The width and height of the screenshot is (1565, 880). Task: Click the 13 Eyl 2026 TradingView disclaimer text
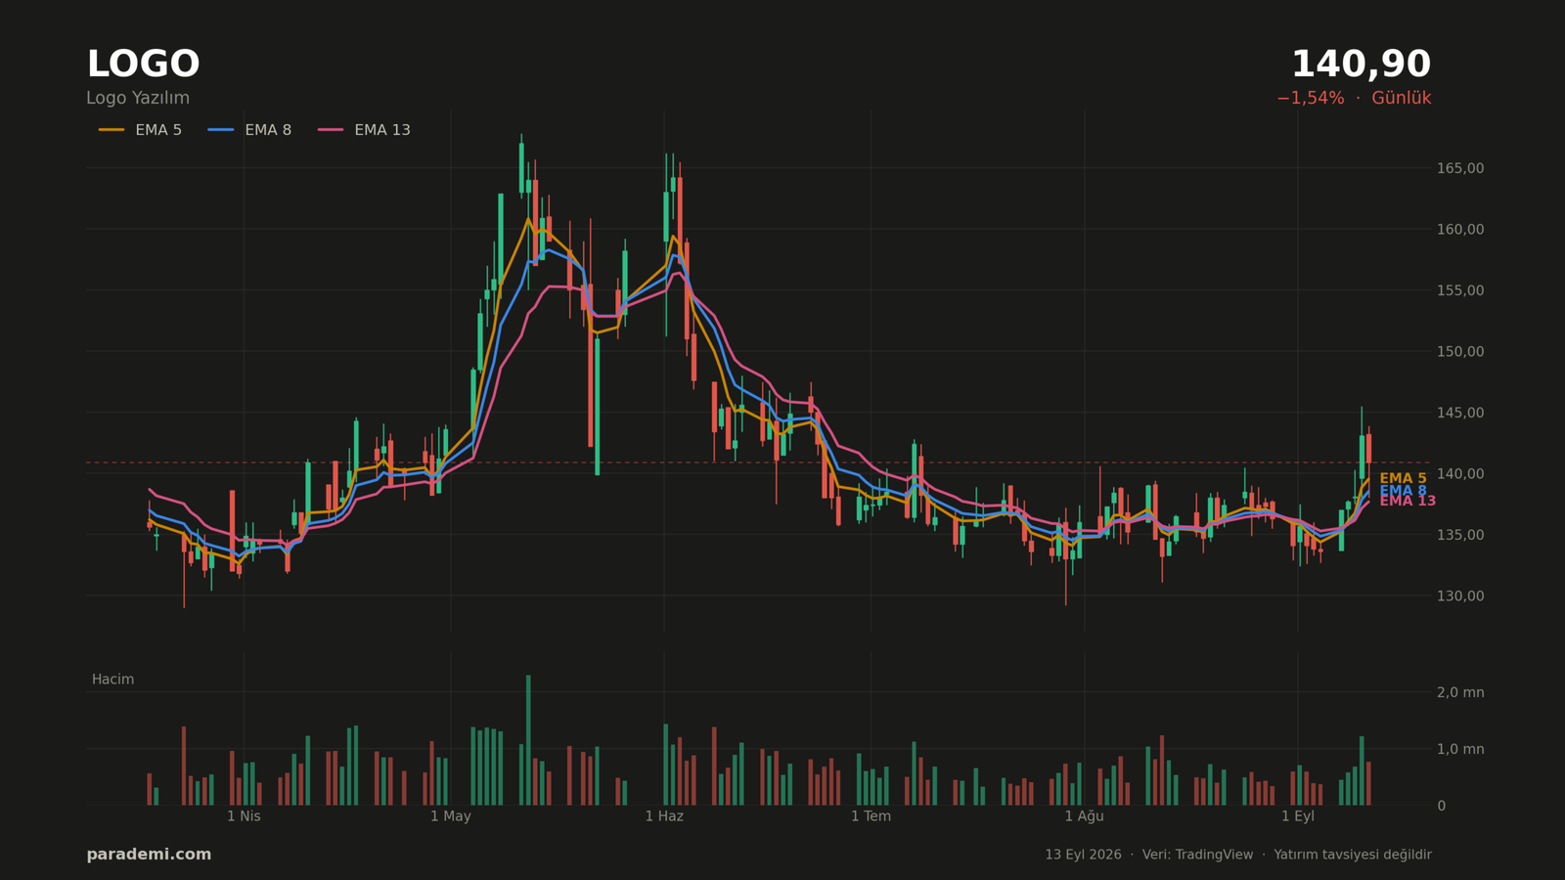1238,855
